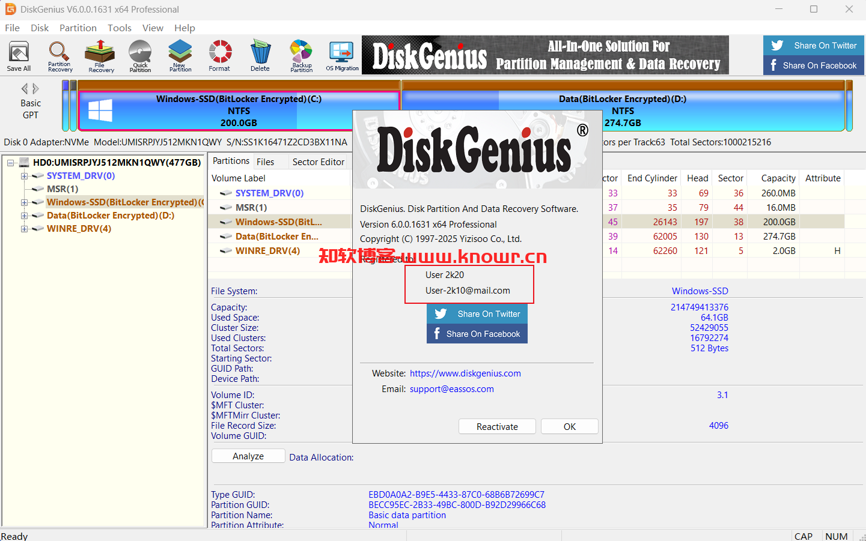Image resolution: width=866 pixels, height=541 pixels.
Task: Open the File menu
Action: [x=12, y=28]
